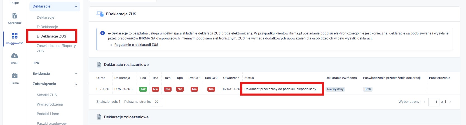Collapse the Deklaracje menu section
The height and width of the screenshot is (125, 466).
click(76, 6)
